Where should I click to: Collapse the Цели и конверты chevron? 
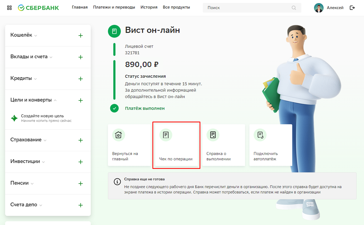click(x=55, y=100)
